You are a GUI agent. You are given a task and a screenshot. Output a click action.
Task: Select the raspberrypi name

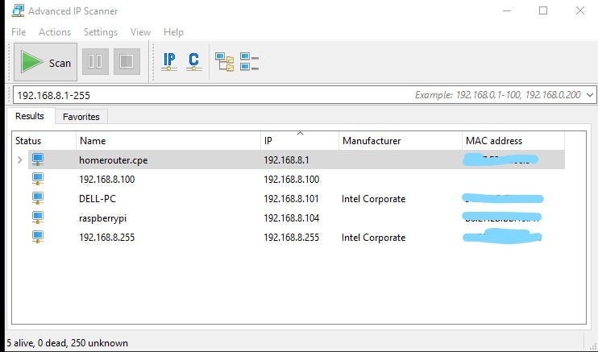[102, 218]
